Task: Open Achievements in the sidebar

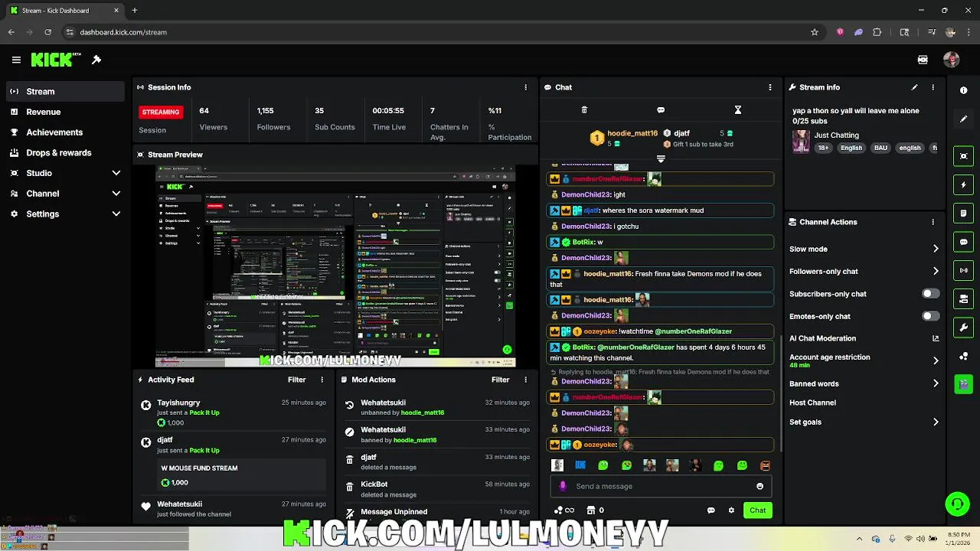Action: pos(65,132)
